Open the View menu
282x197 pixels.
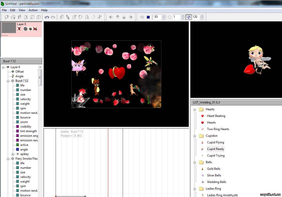click(22, 10)
